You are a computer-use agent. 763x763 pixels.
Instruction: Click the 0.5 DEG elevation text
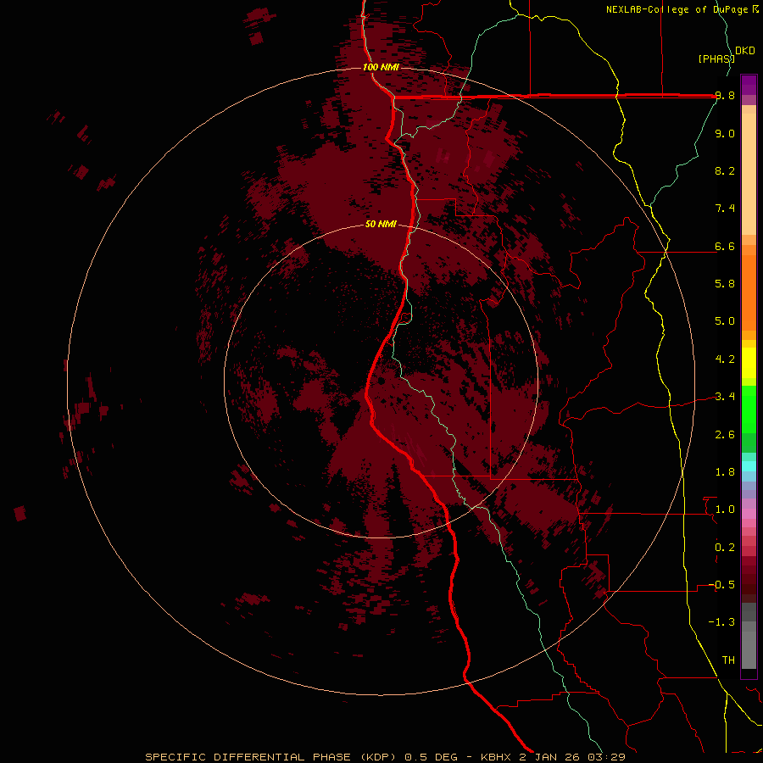click(432, 757)
